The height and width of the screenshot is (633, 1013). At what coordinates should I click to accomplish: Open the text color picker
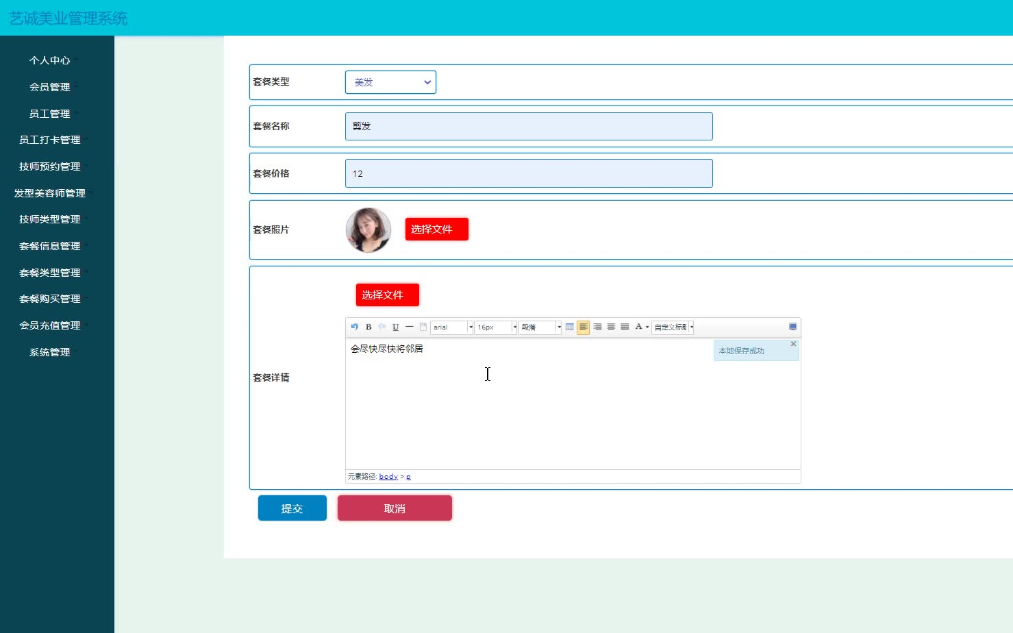click(x=639, y=327)
